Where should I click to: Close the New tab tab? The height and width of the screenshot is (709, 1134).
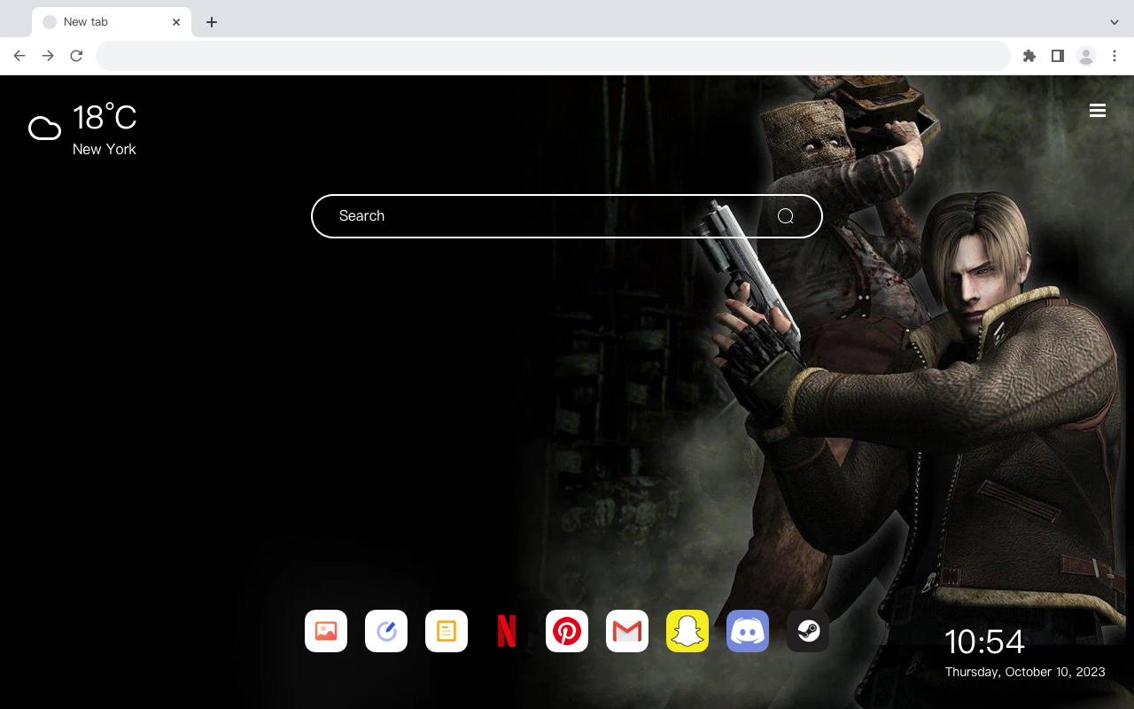[176, 22]
